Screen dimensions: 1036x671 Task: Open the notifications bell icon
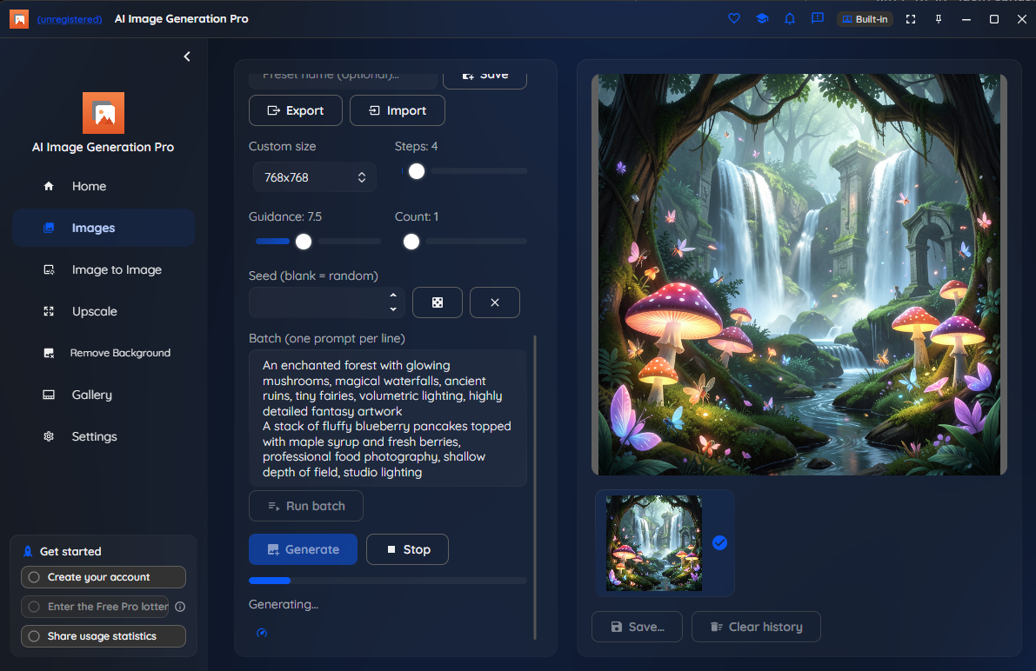click(790, 18)
